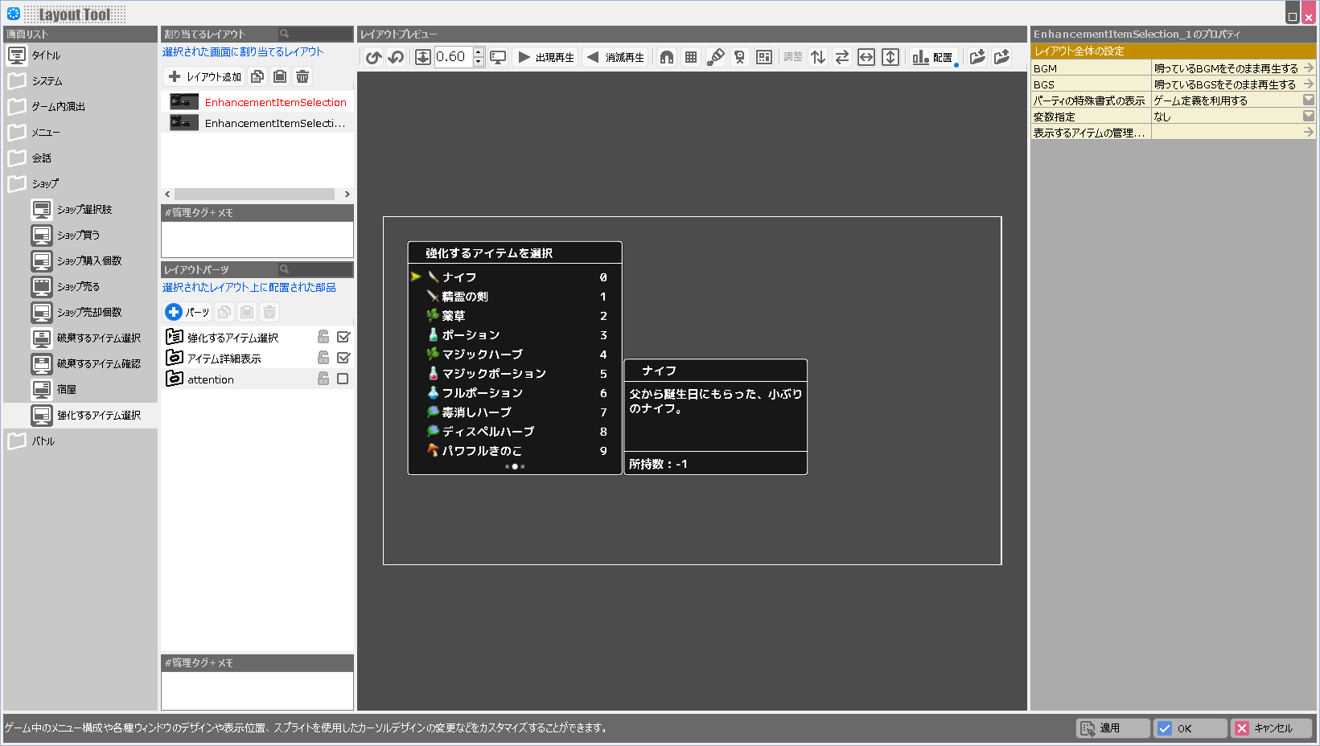Click the monitor preview icon
This screenshot has height=746, width=1320.
point(499,57)
